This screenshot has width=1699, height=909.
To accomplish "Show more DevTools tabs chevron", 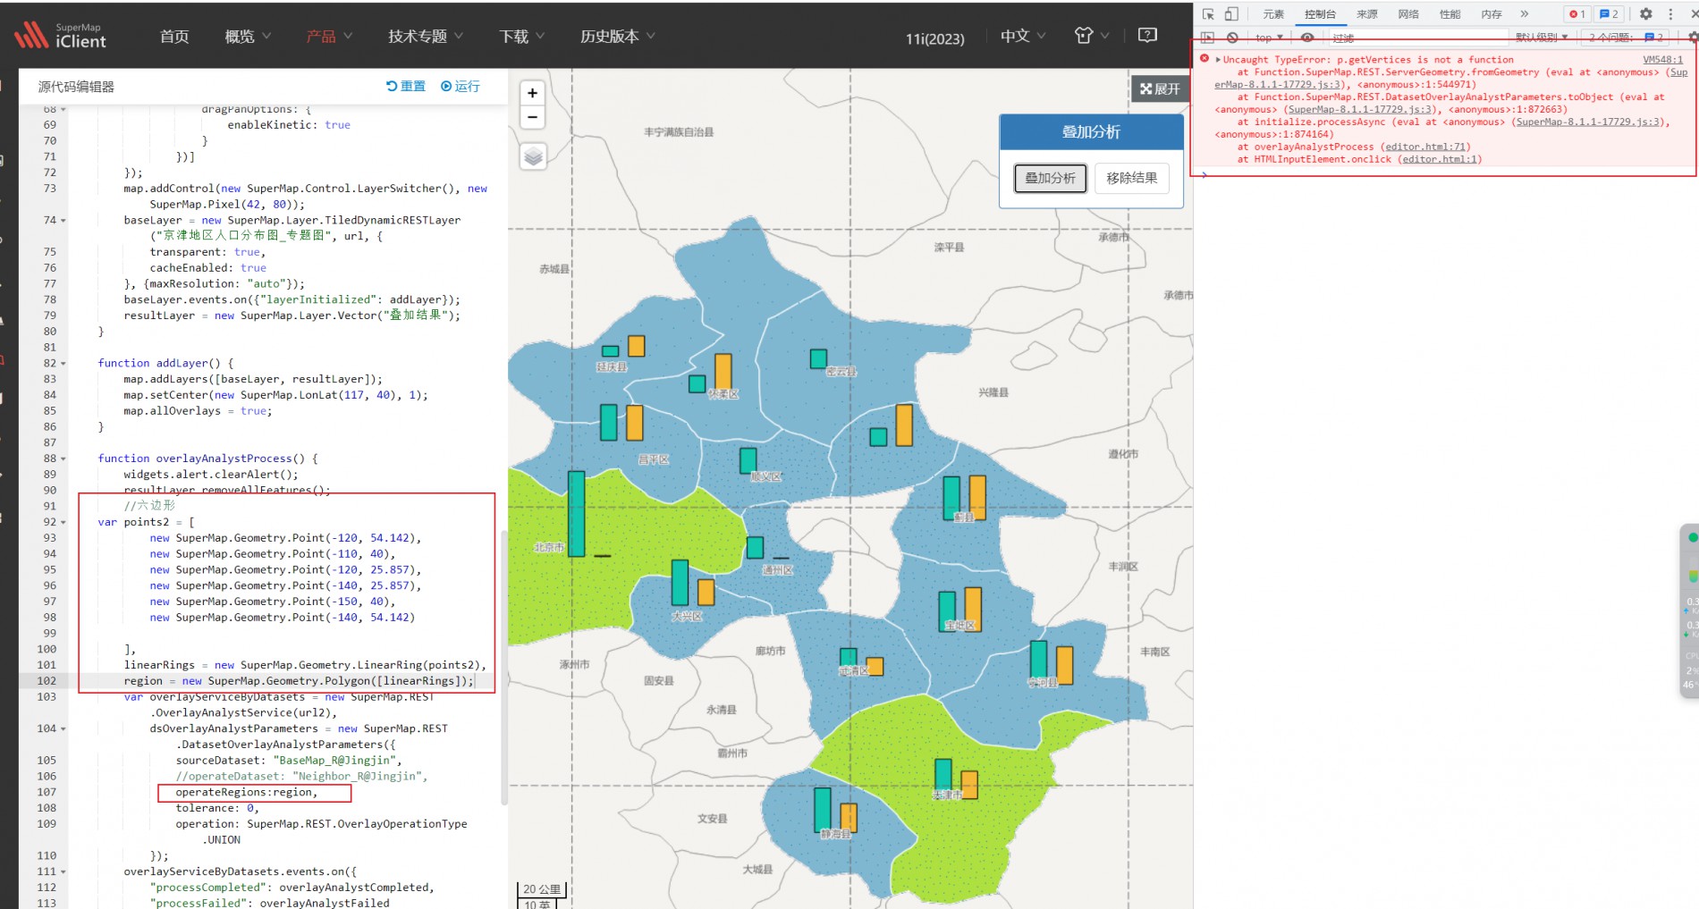I will coord(1525,13).
